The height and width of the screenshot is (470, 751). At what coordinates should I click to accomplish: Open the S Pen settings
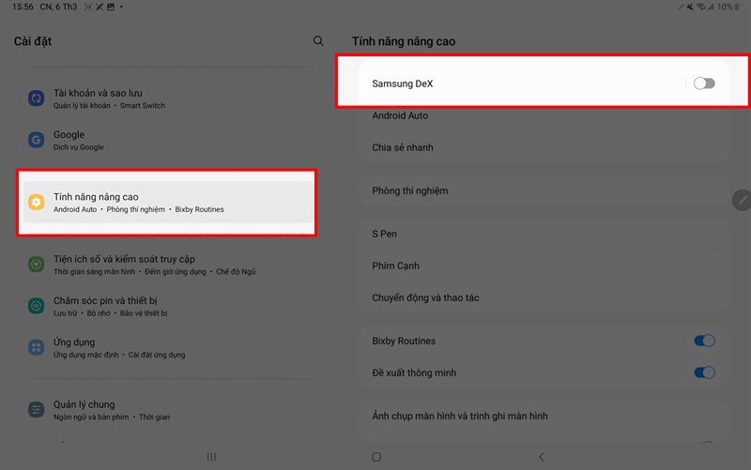(544, 234)
